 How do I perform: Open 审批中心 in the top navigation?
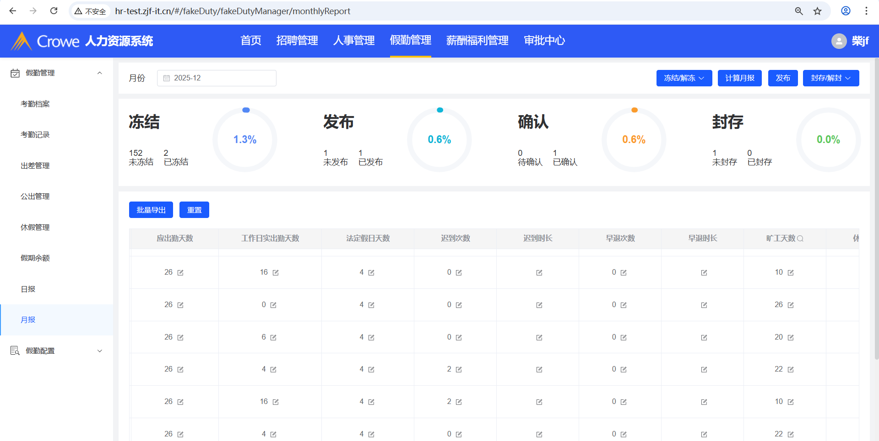(x=544, y=41)
